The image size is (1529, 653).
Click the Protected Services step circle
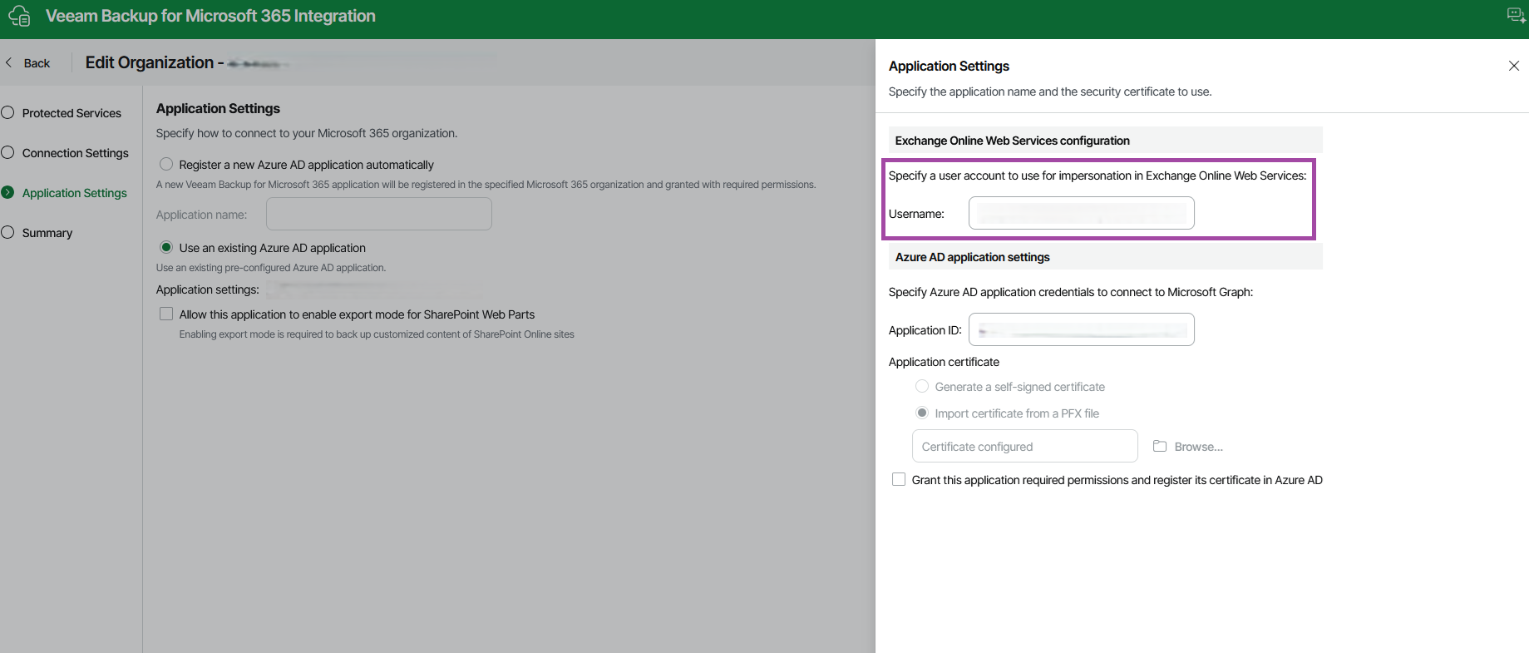click(x=8, y=113)
